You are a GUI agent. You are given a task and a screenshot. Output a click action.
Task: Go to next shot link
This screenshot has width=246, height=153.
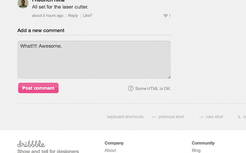(x=214, y=117)
